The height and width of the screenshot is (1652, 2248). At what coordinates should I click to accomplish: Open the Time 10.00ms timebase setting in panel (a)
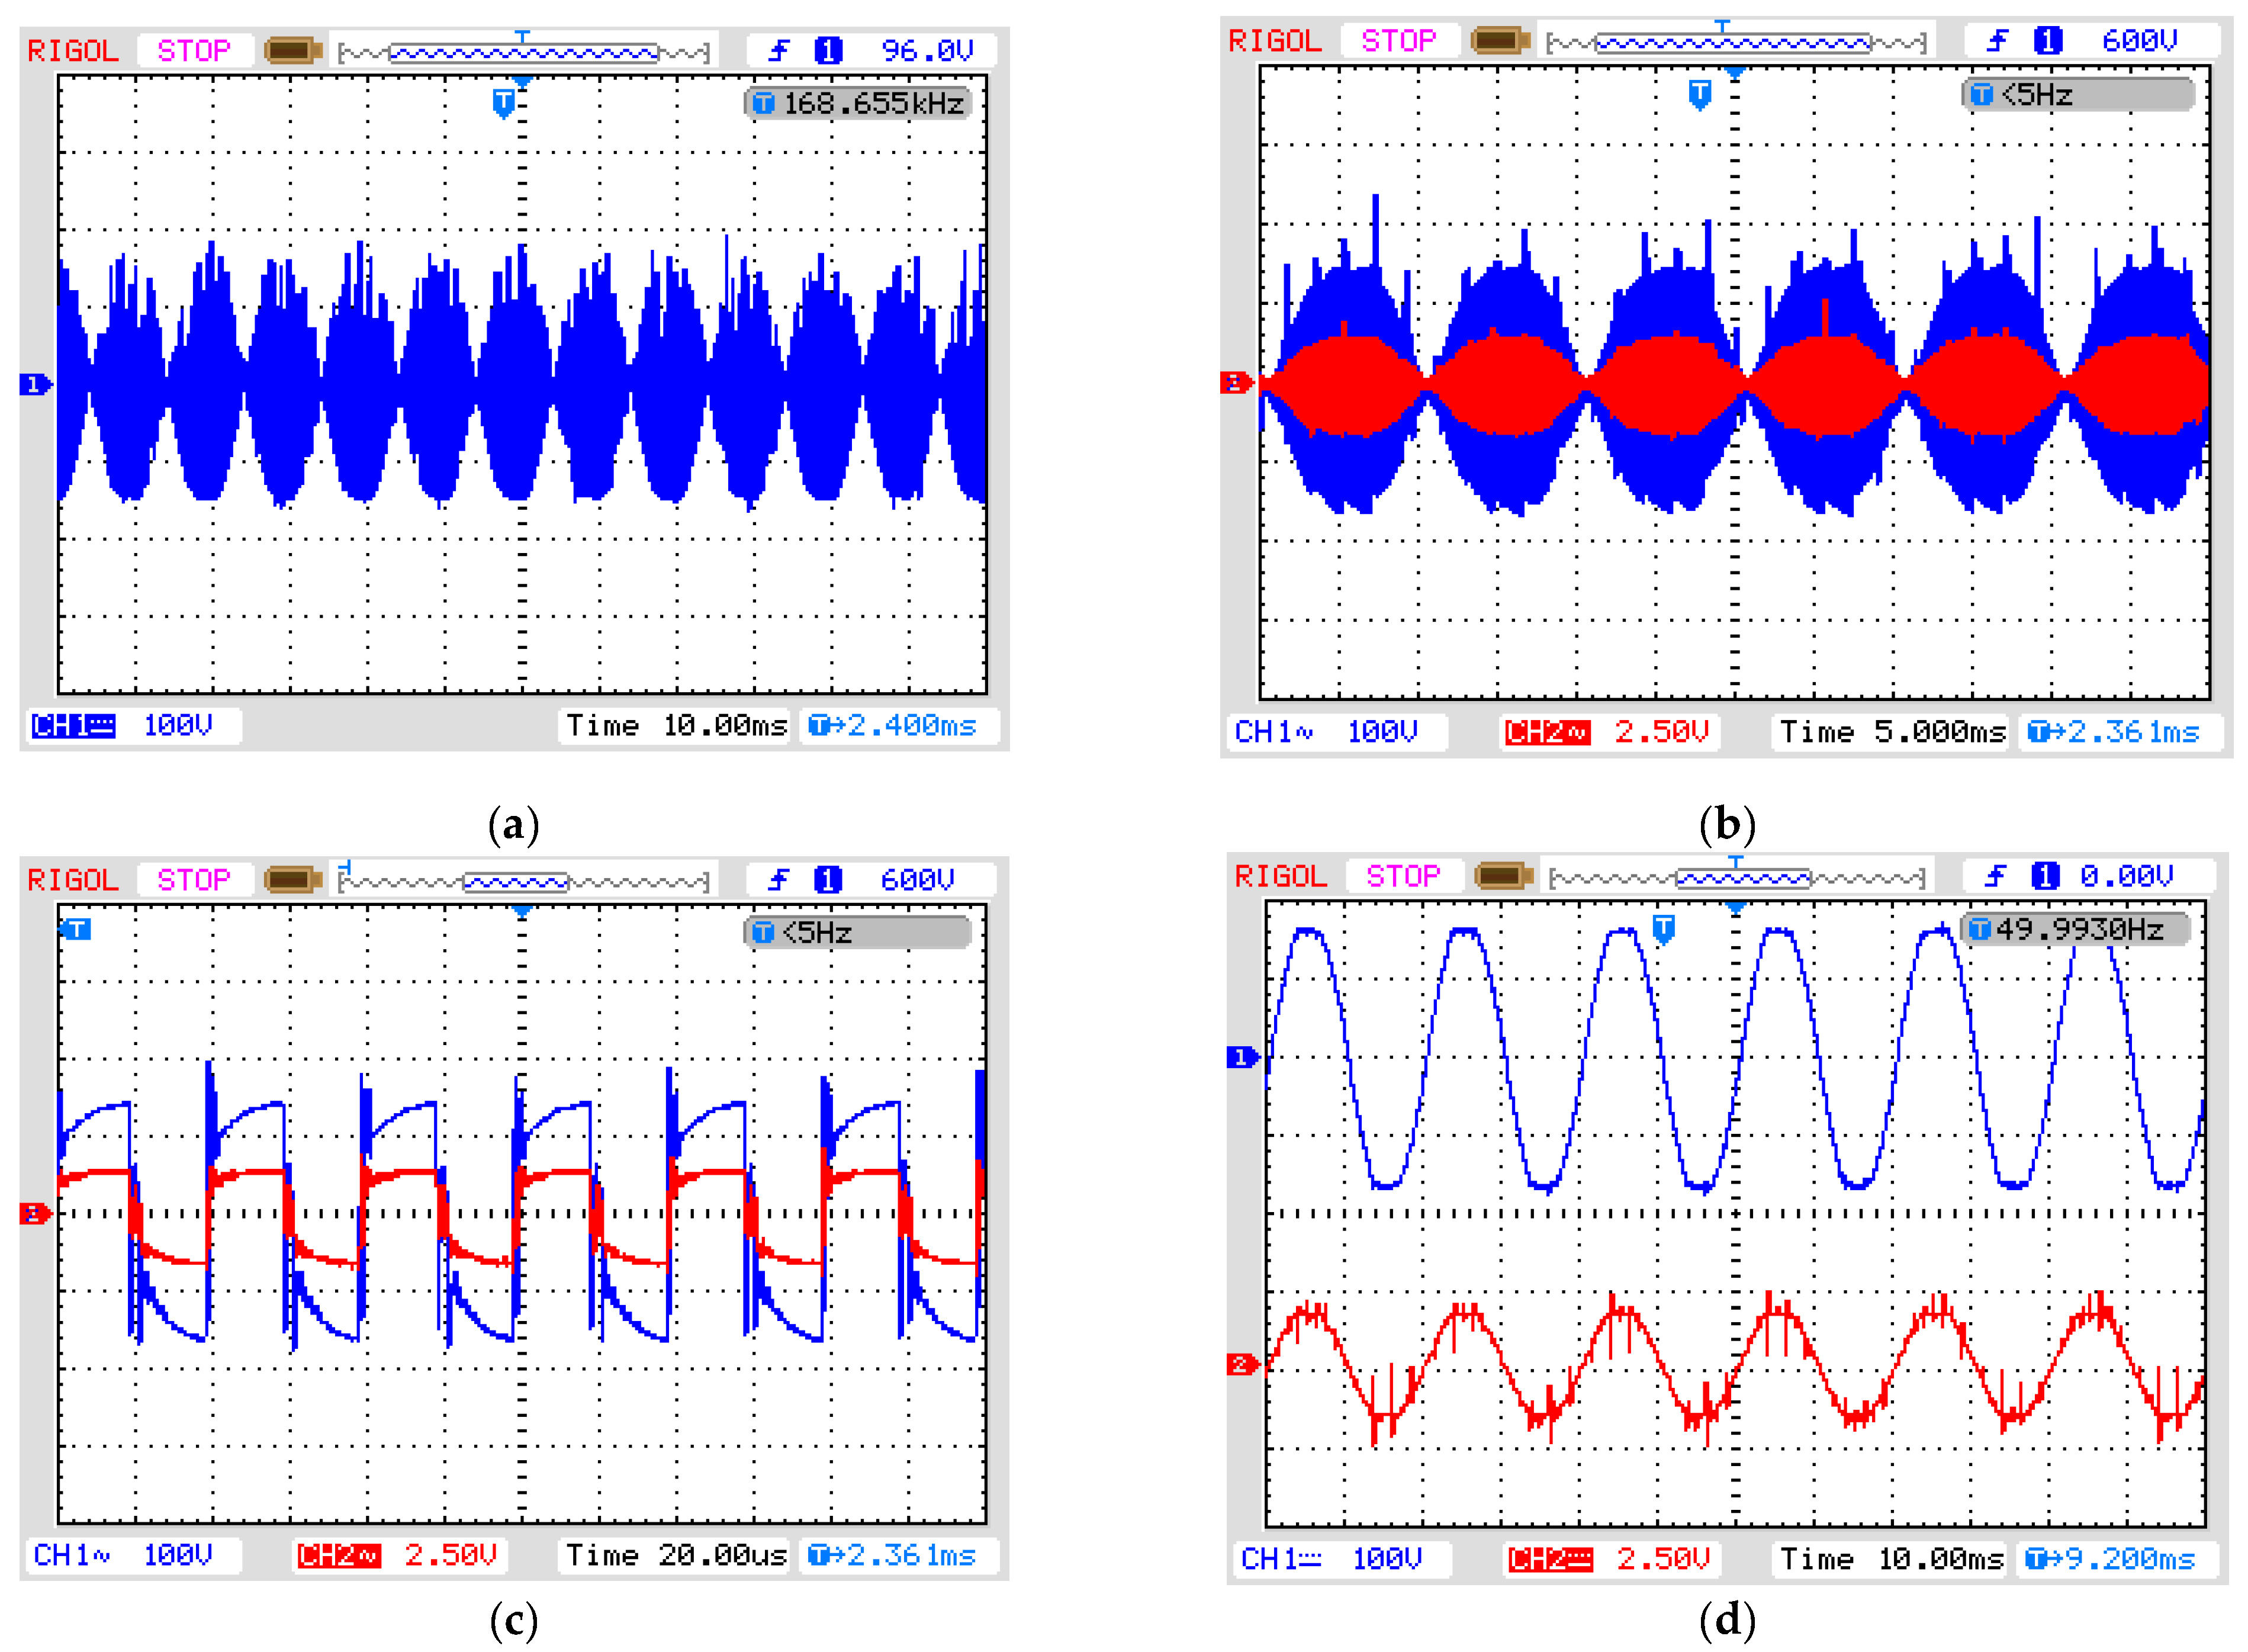point(676,725)
